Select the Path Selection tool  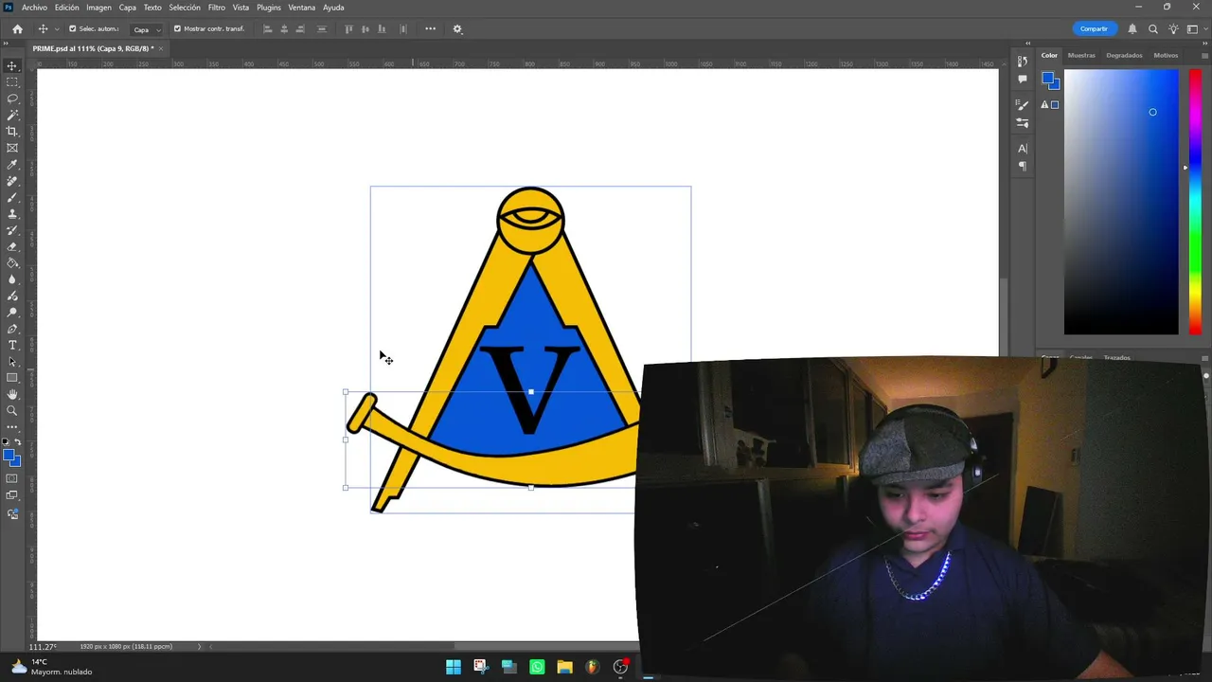(12, 362)
